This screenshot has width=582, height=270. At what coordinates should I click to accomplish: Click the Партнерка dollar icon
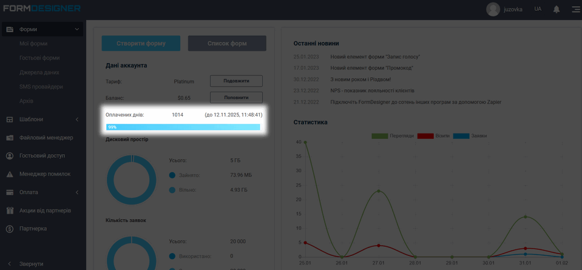[x=10, y=229]
